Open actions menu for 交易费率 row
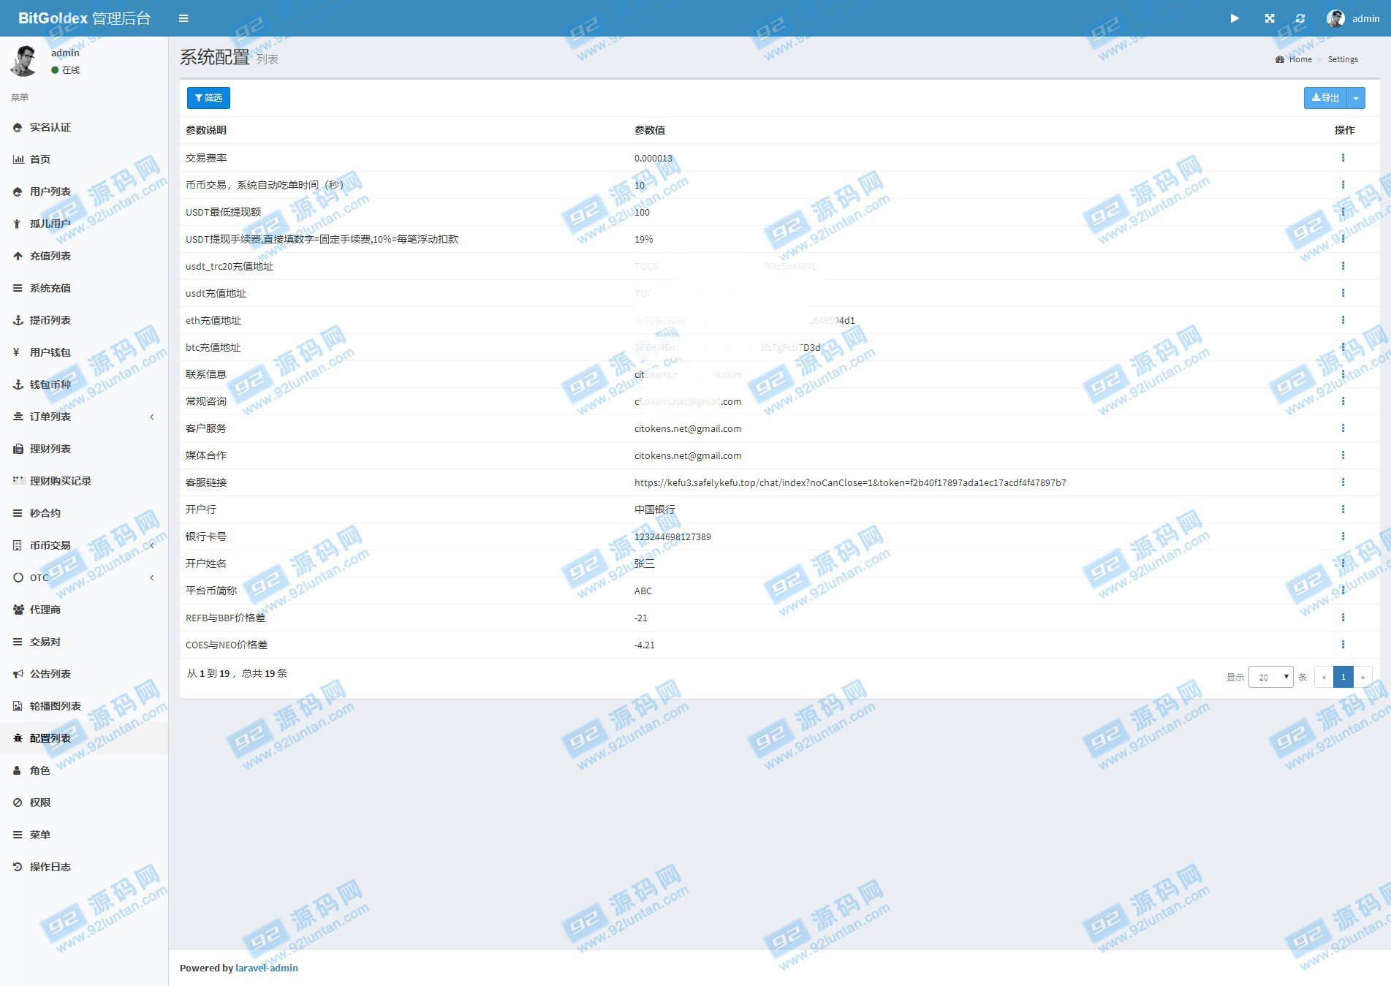The height and width of the screenshot is (986, 1391). [1343, 158]
